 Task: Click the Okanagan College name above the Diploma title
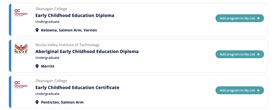pyautogui.click(x=51, y=9)
